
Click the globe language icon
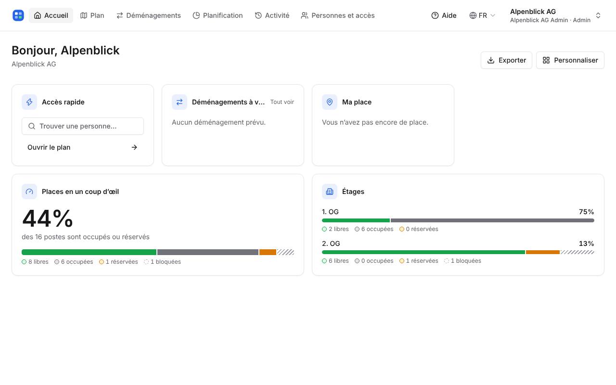pos(473,15)
